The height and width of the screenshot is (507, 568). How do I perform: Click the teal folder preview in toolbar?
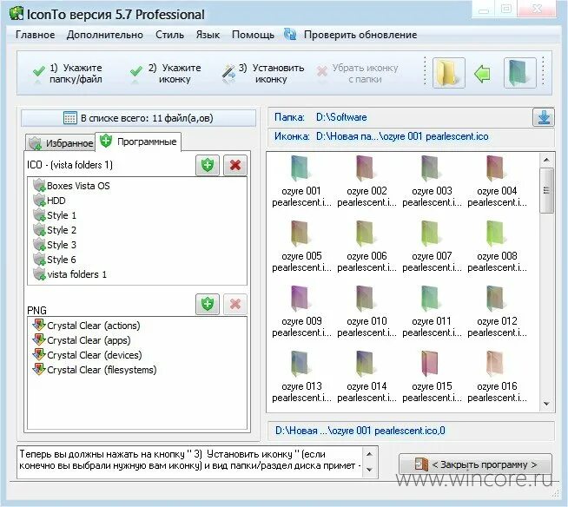point(520,73)
